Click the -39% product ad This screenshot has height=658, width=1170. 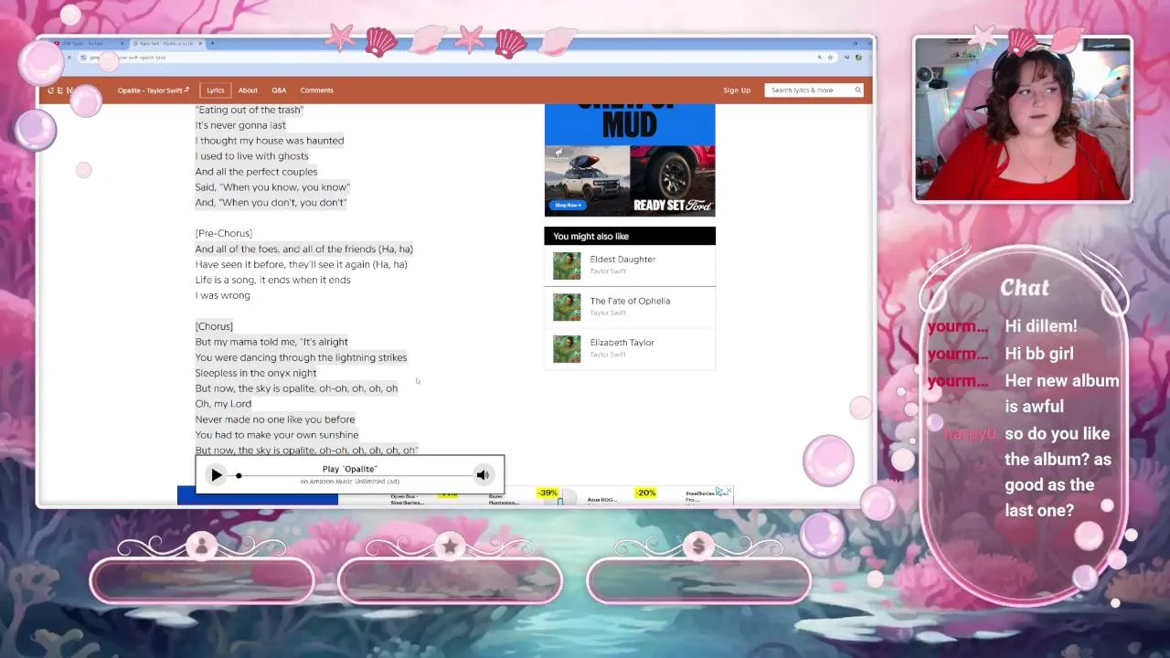548,493
